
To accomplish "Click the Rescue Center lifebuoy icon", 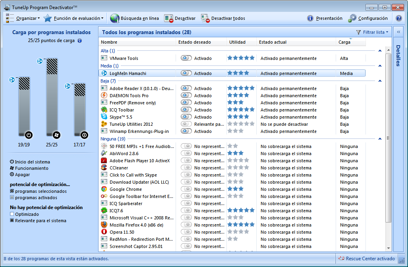I will [341, 258].
